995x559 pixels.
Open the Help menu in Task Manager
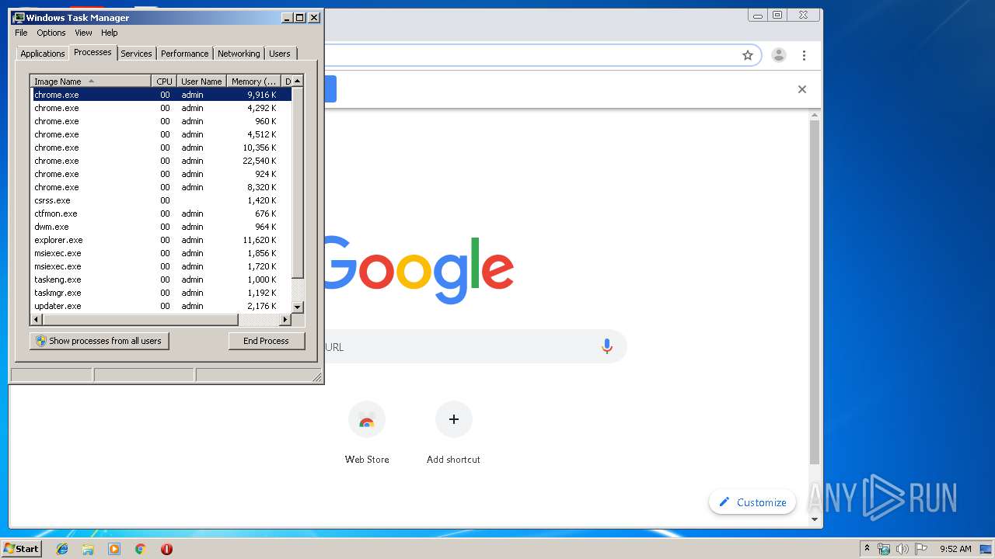(110, 33)
